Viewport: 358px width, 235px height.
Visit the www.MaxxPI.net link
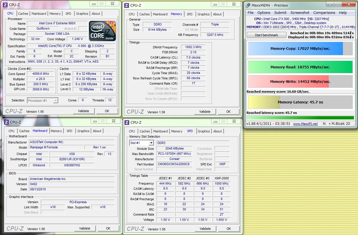tap(305, 124)
